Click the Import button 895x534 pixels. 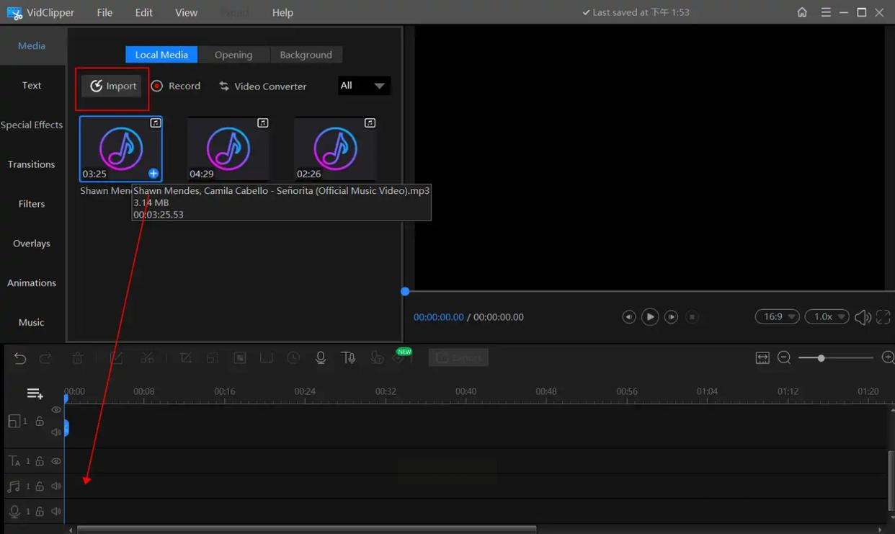[x=112, y=86]
